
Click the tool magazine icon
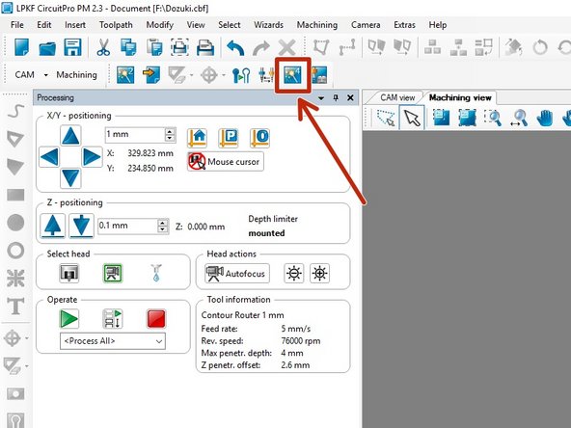266,75
